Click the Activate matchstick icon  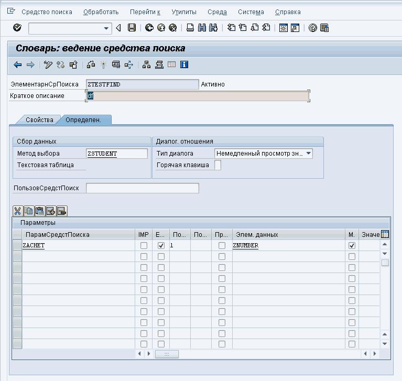(104, 64)
